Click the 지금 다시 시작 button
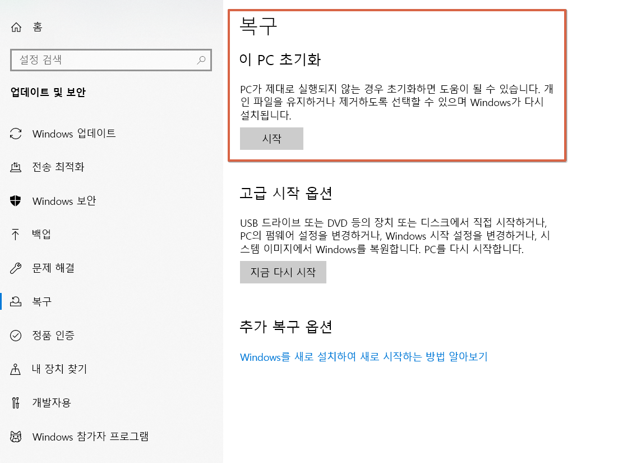 pyautogui.click(x=283, y=272)
